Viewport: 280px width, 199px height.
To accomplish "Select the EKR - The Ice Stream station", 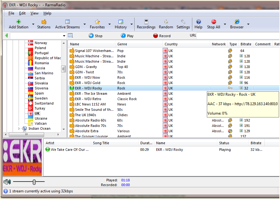I will point(91,94).
